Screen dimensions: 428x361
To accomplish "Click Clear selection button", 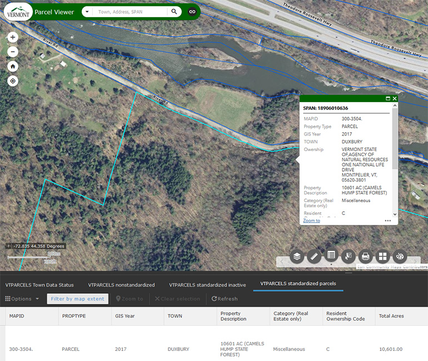I will tap(177, 299).
